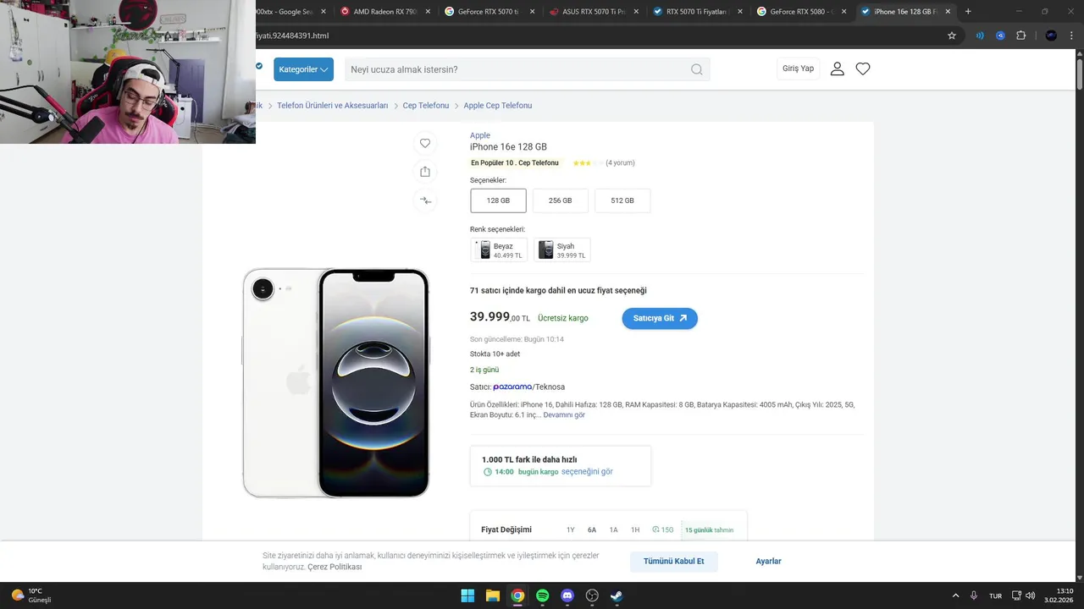Click the Chrome profile avatar icon
1084x609 pixels.
tap(1051, 36)
